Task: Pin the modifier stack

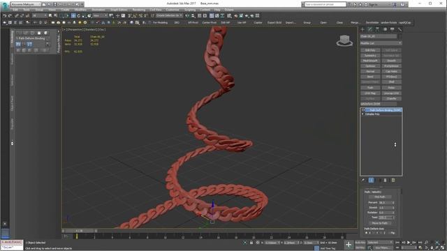Action: (x=363, y=180)
